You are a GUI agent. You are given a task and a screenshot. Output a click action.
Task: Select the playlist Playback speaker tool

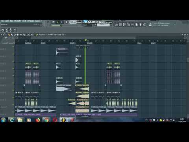tap(32, 35)
